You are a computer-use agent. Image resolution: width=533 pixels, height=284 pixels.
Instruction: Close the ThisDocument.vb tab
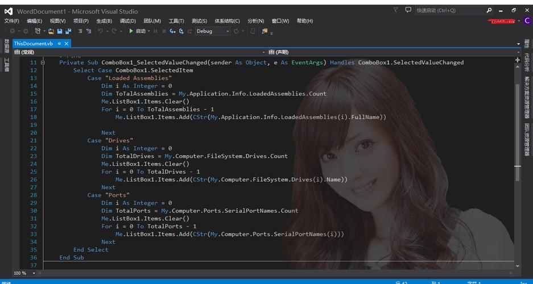[x=67, y=44]
